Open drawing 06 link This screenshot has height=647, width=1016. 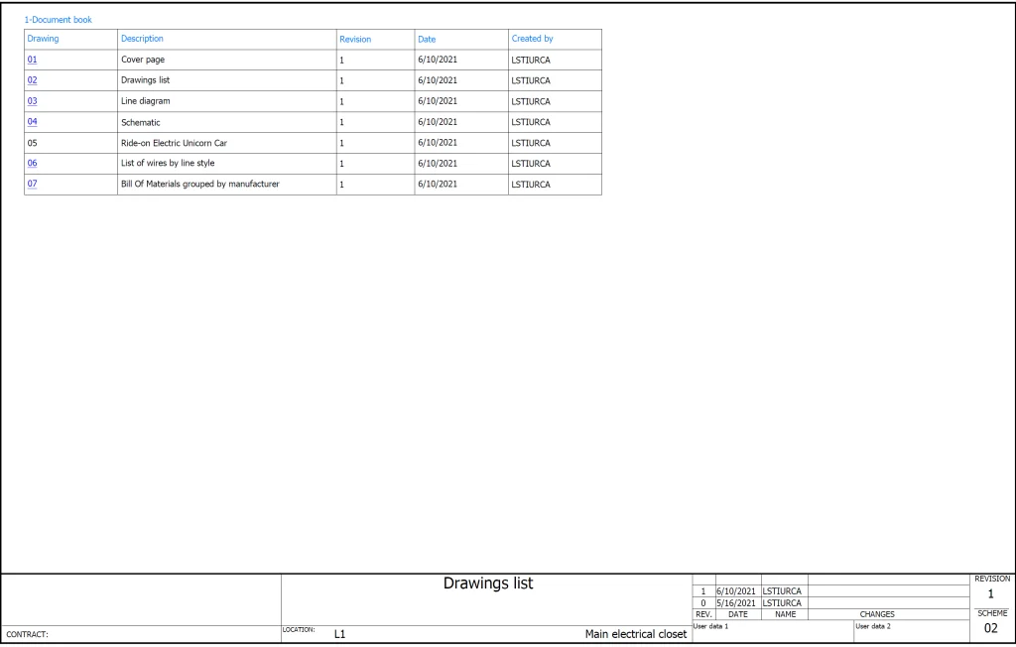tap(32, 164)
